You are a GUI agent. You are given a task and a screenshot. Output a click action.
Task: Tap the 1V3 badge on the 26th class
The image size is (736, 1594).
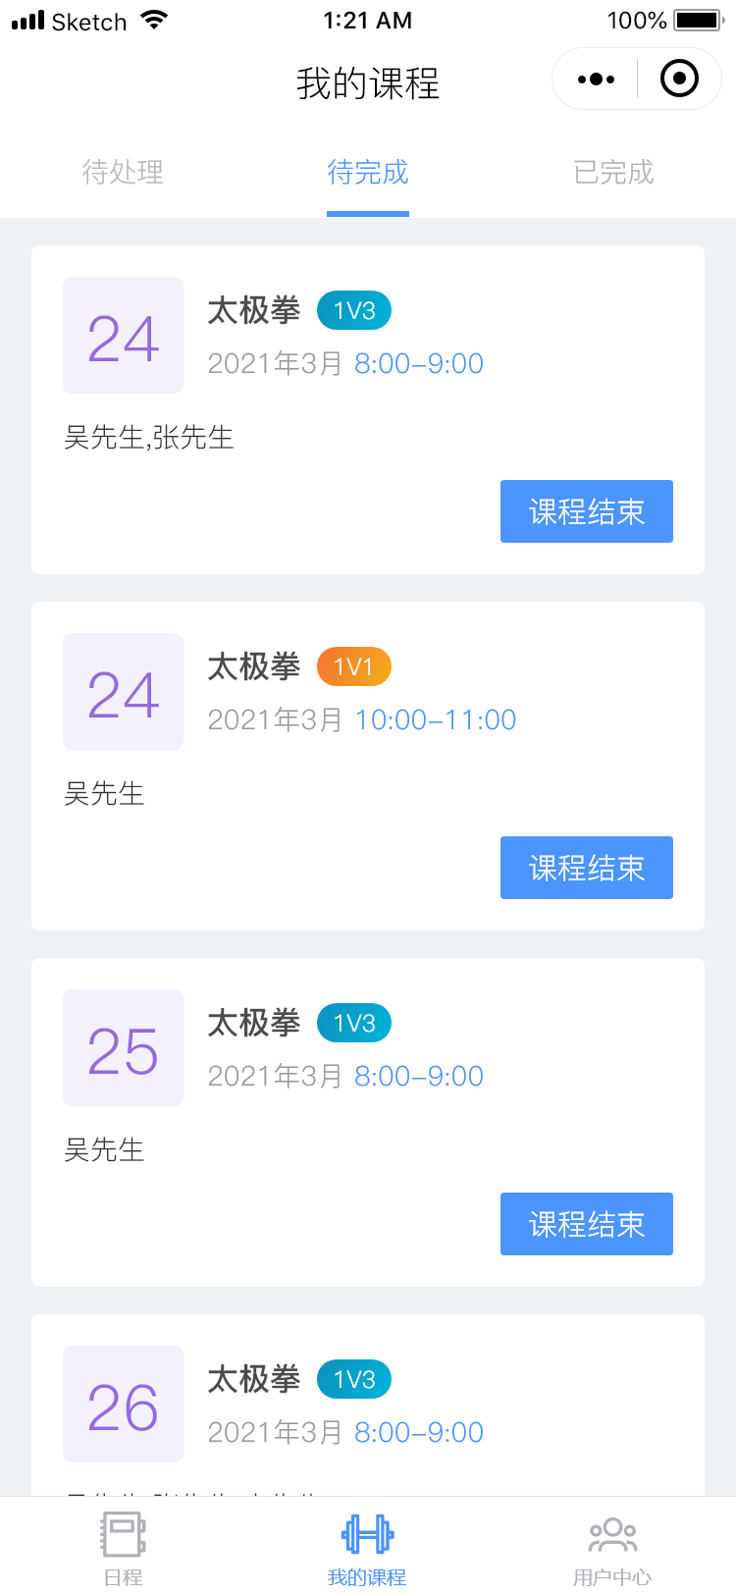(x=353, y=1380)
